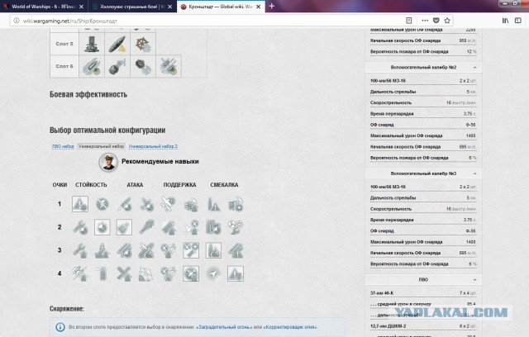The width and height of the screenshot is (529, 337).
Task: Click 100-мм/56 МЗ-16 under Вспомогательный калибр №3
Action: click(x=388, y=187)
